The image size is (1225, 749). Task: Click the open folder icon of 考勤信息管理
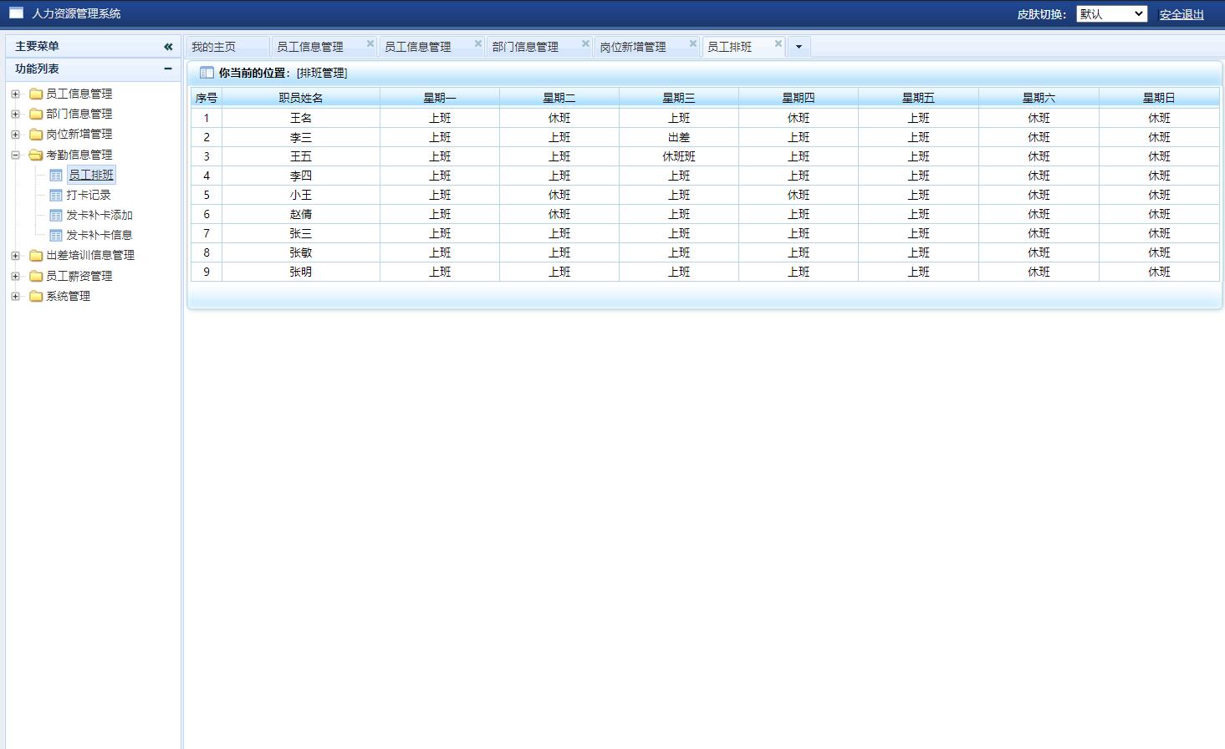pos(36,155)
